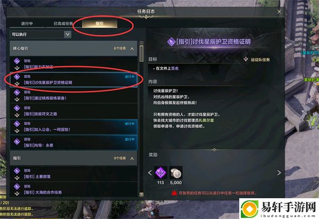The height and width of the screenshot is (219, 319).
Task: Click the purple diamond icon in the quest detail title
Action: (x=171, y=42)
